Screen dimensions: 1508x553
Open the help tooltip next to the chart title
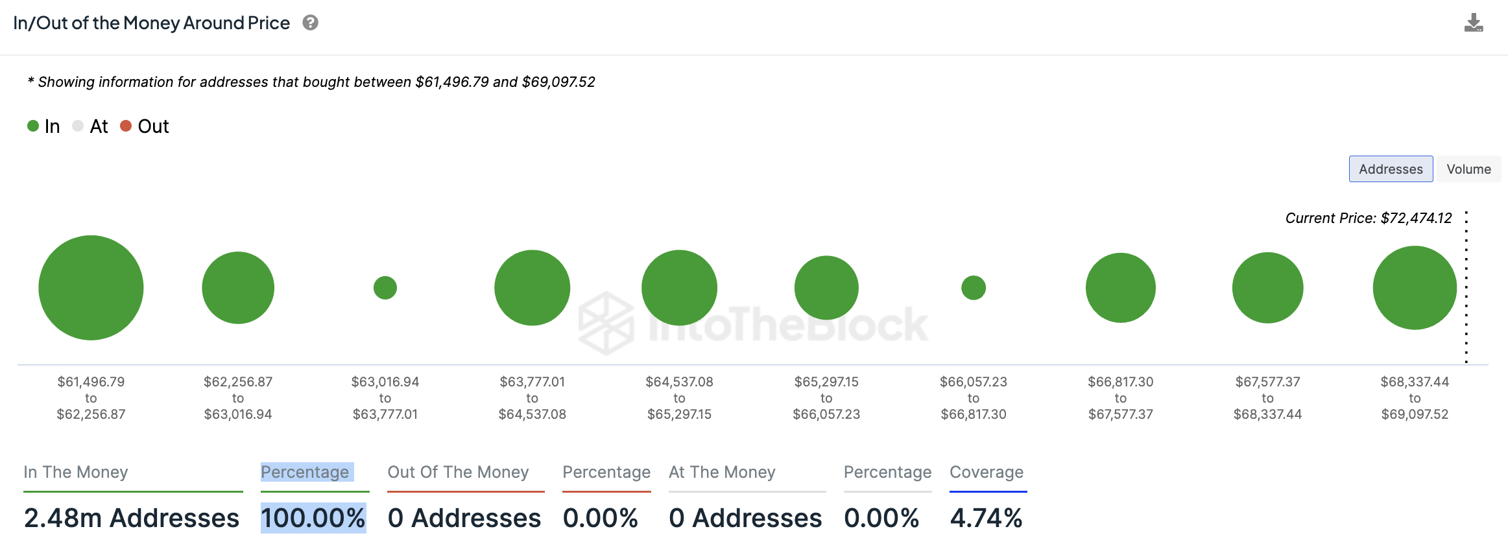311,23
